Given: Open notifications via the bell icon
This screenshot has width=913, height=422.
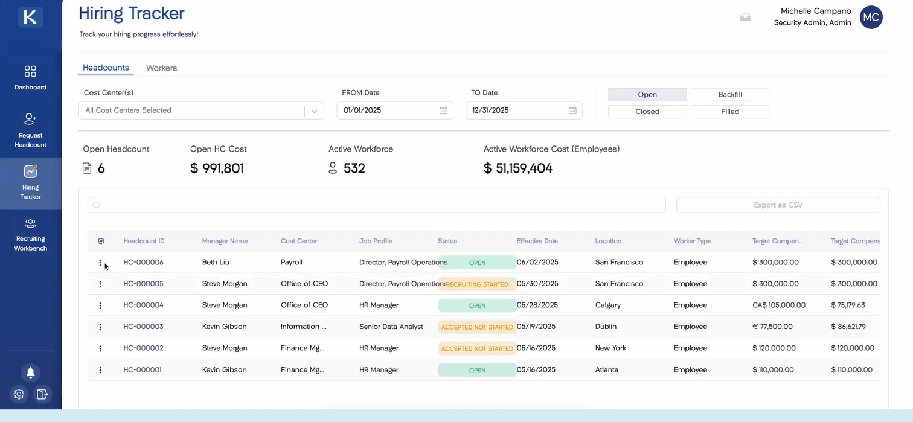Looking at the screenshot, I should [30, 372].
